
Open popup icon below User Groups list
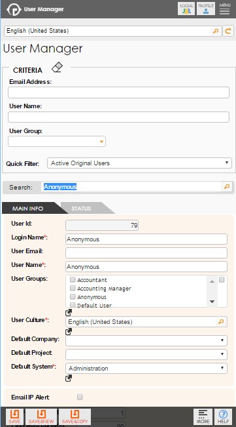[x=69, y=312]
